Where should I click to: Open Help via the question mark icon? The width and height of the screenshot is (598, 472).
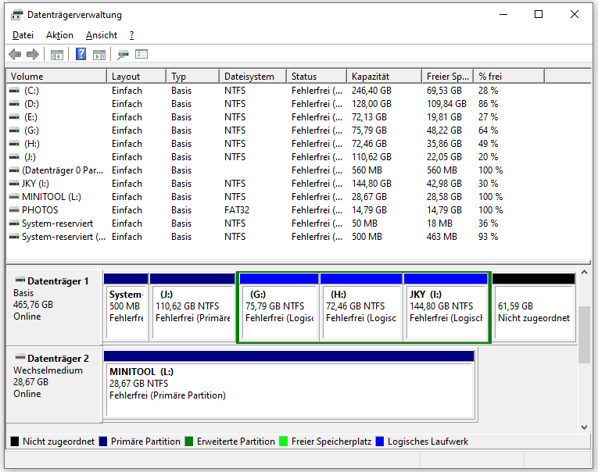pyautogui.click(x=81, y=54)
